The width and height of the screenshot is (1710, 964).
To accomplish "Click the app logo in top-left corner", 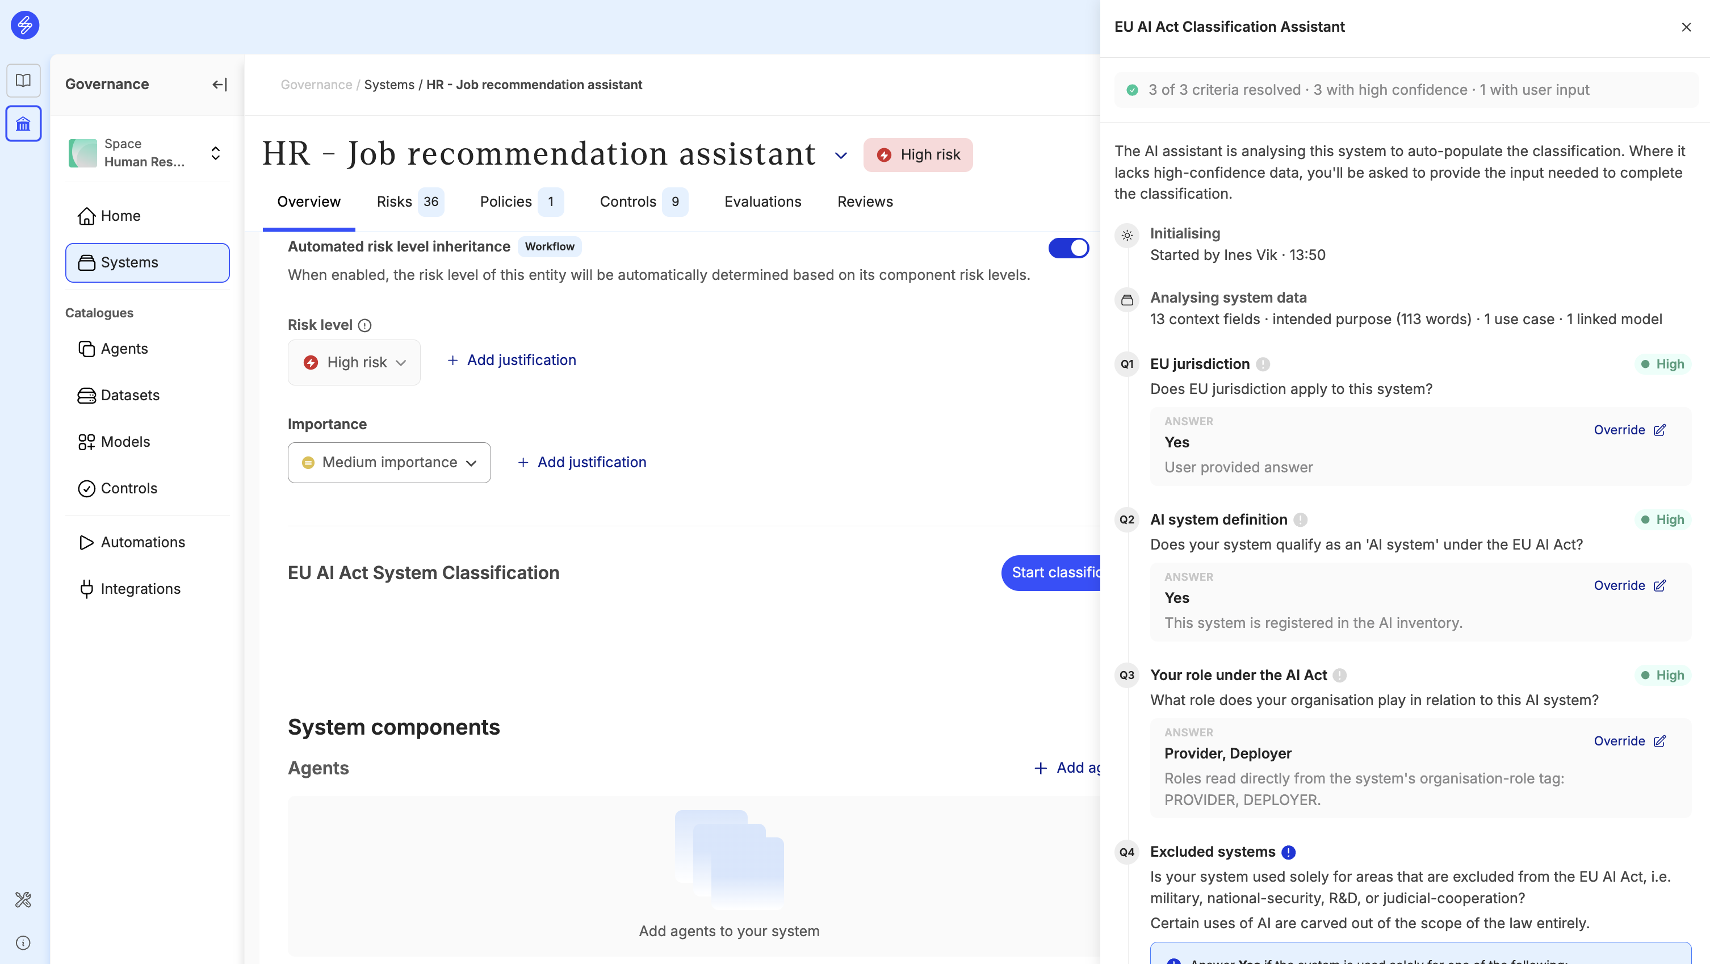I will pos(24,25).
